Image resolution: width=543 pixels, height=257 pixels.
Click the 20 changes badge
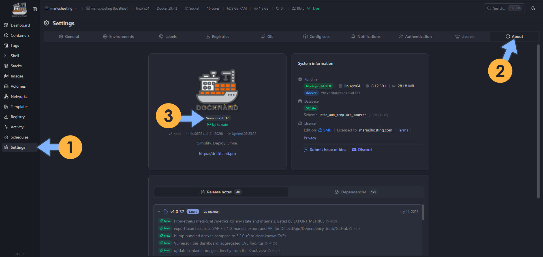point(211,211)
